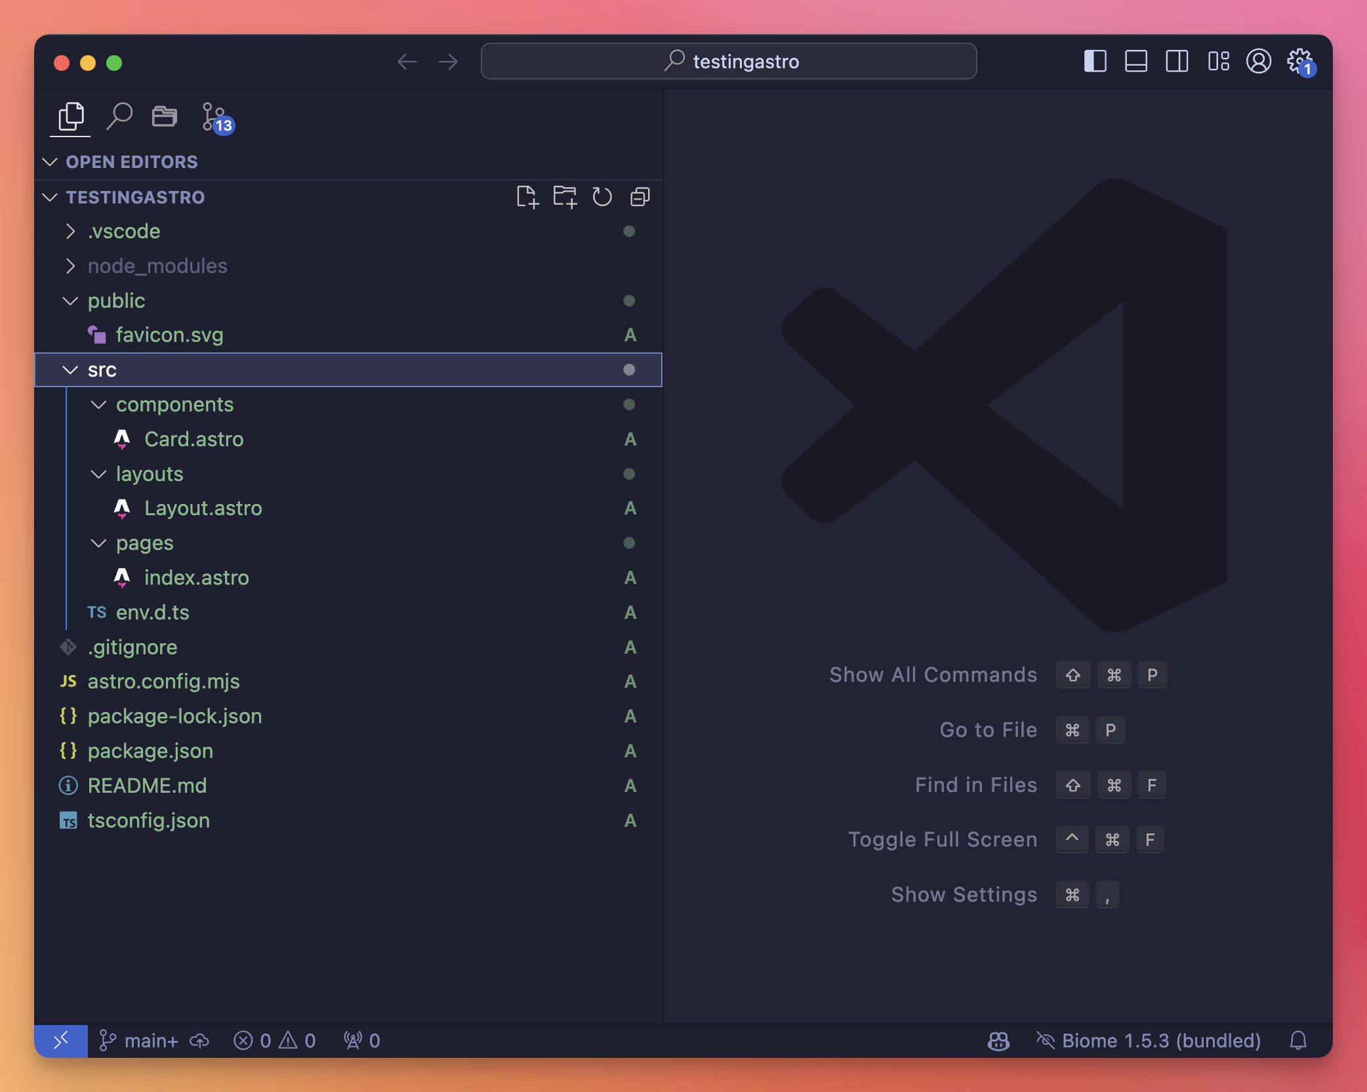1367x1092 pixels.
Task: Open the Search view icon
Action: click(x=119, y=117)
